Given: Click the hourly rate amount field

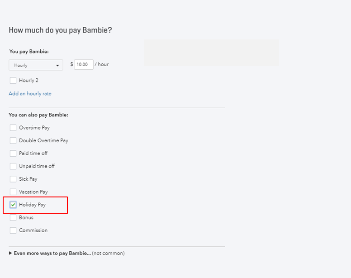Looking at the screenshot, I should coord(84,64).
